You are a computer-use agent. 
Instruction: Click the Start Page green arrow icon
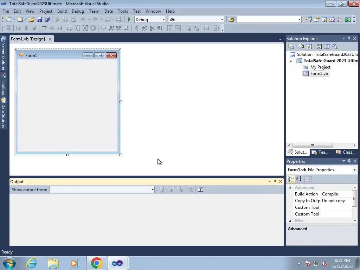tap(348, 20)
